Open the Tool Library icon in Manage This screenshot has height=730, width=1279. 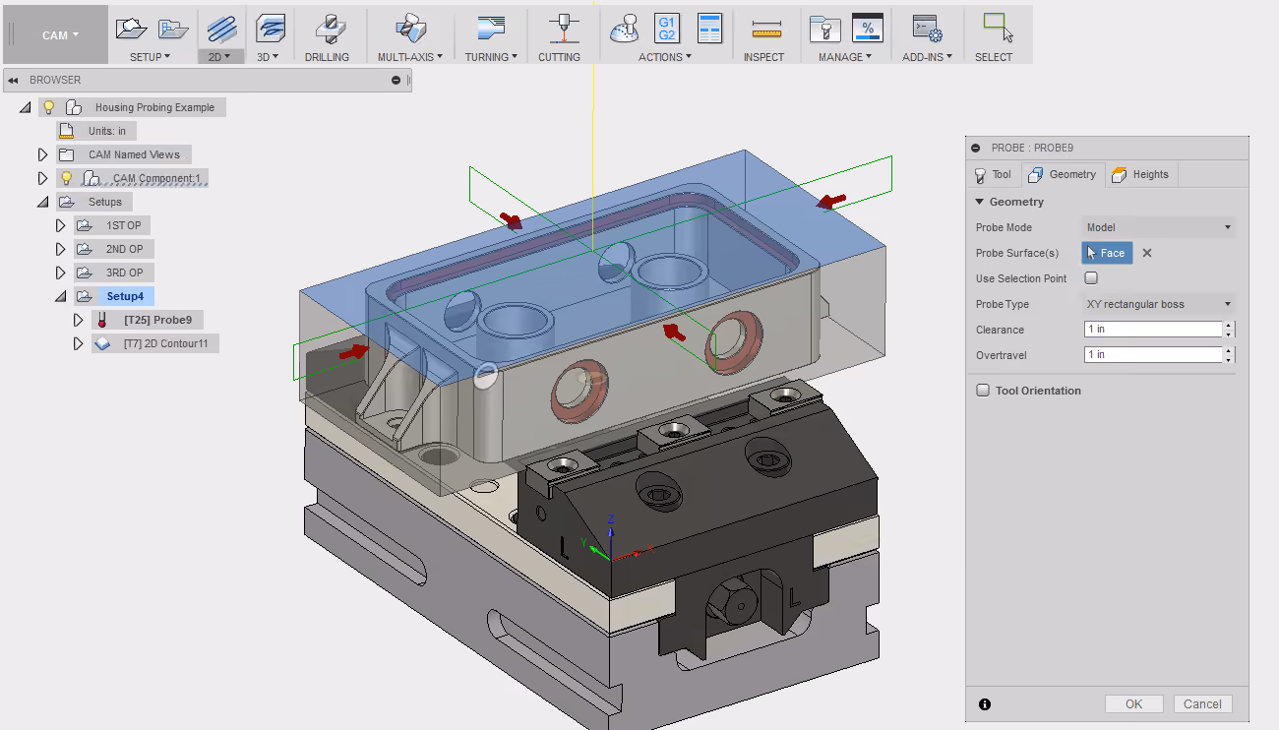coord(824,29)
